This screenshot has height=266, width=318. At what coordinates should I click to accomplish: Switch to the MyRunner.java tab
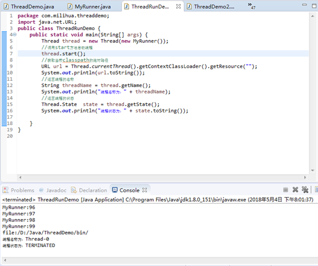point(89,6)
